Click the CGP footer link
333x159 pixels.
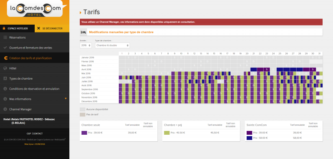pyautogui.click(x=29, y=133)
